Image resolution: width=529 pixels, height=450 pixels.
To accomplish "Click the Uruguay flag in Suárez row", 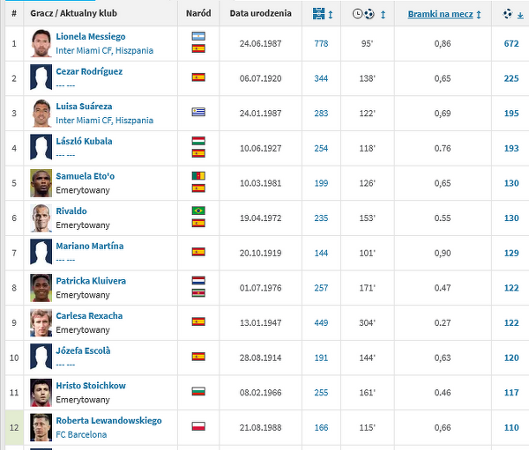I will coord(198,112).
